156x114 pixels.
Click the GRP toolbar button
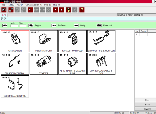[x=36, y=10]
